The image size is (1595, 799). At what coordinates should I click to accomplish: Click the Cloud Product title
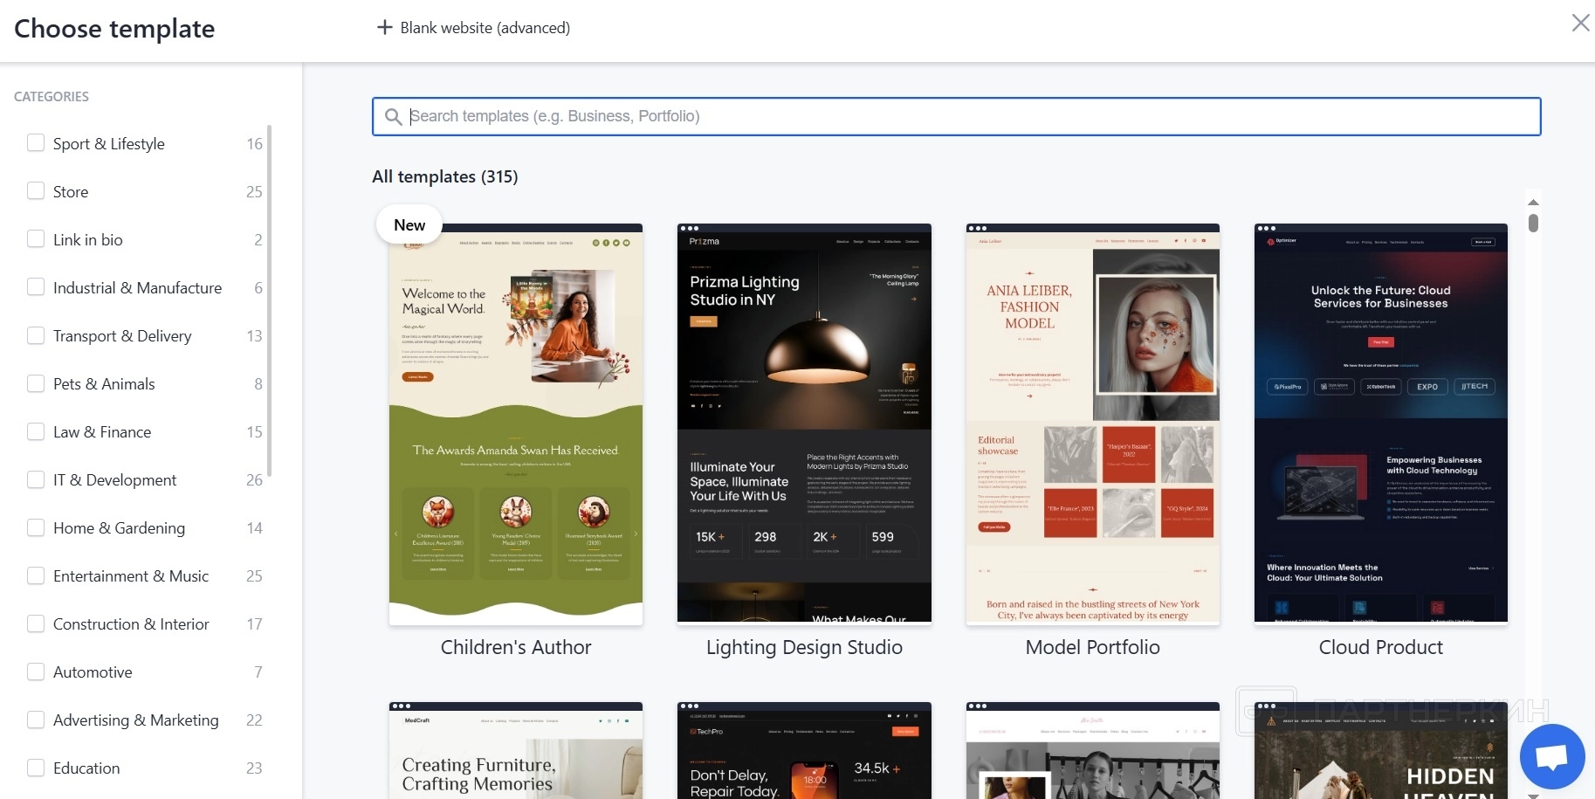point(1381,647)
